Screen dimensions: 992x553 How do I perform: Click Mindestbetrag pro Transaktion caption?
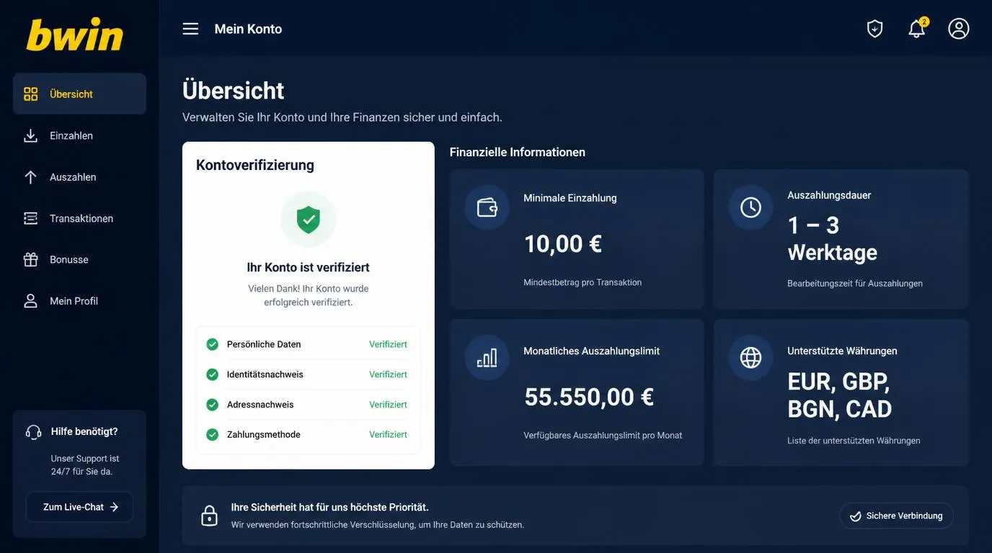click(583, 282)
